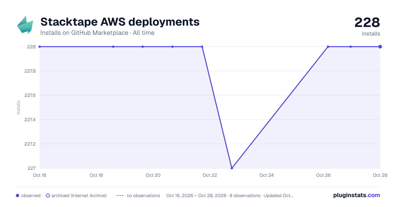Viewport: 396px width, 207px height.
Task: Click the 'installs' label under the total
Action: click(371, 34)
